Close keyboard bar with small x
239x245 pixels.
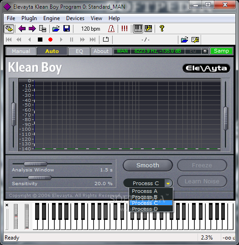(7, 205)
